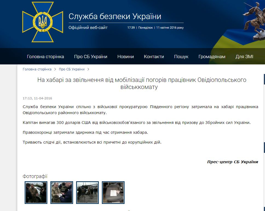Open the 'Громадянам' menu item
265x211 pixels.
(212, 57)
